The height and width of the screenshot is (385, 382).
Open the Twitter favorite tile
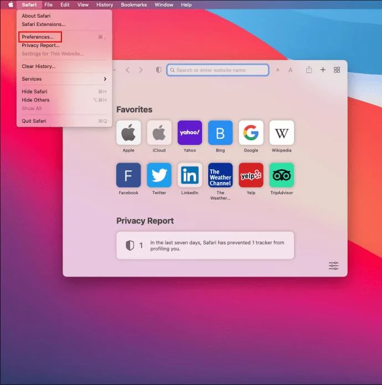[x=159, y=175]
